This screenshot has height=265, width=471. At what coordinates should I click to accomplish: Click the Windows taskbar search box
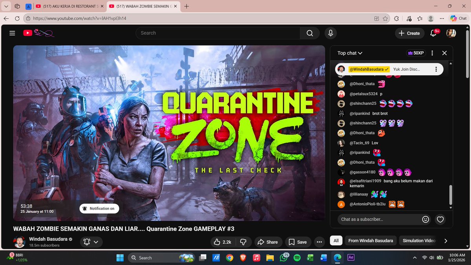tap(161, 258)
